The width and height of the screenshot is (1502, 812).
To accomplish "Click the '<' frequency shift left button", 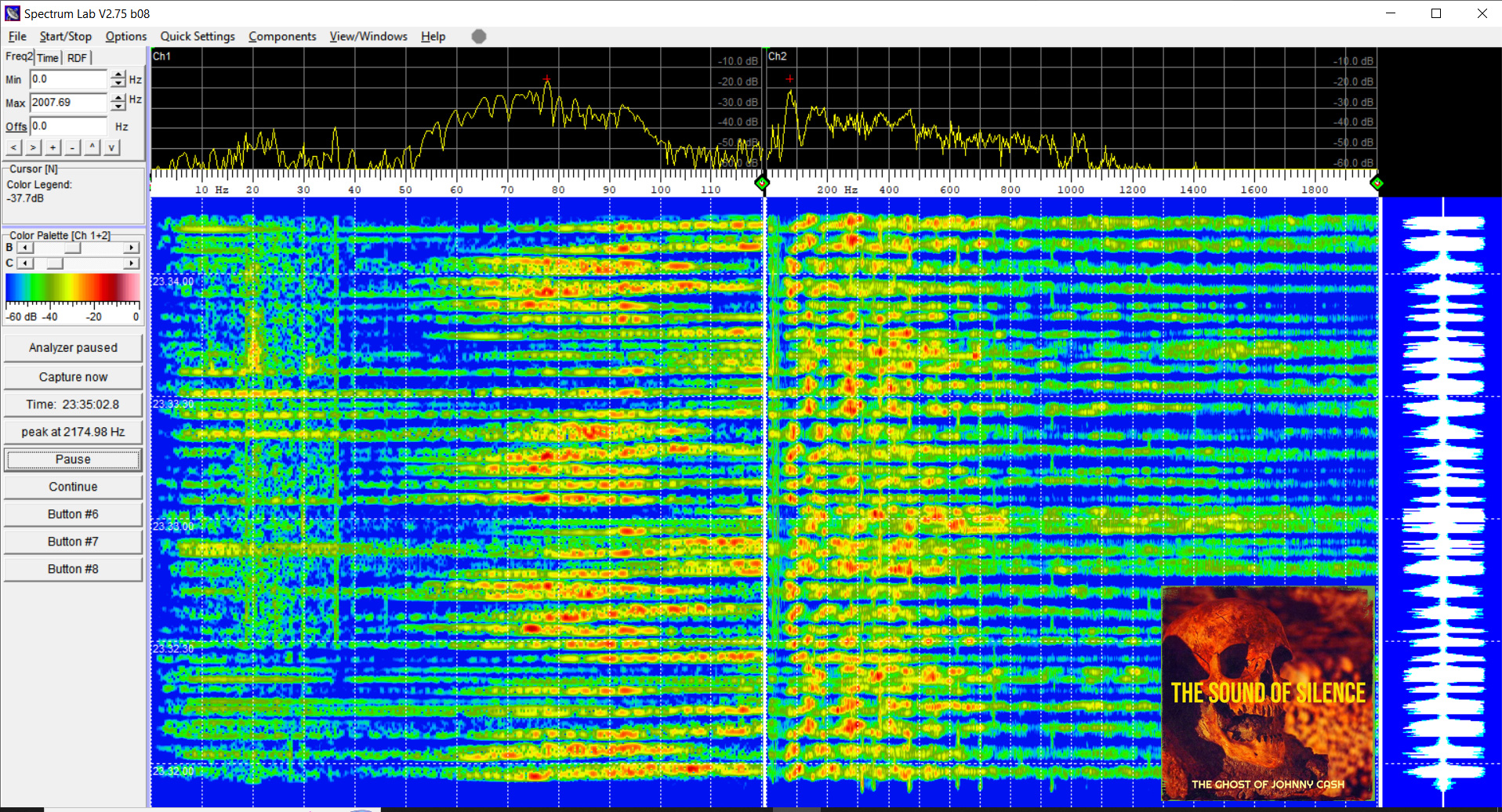I will pyautogui.click(x=13, y=147).
